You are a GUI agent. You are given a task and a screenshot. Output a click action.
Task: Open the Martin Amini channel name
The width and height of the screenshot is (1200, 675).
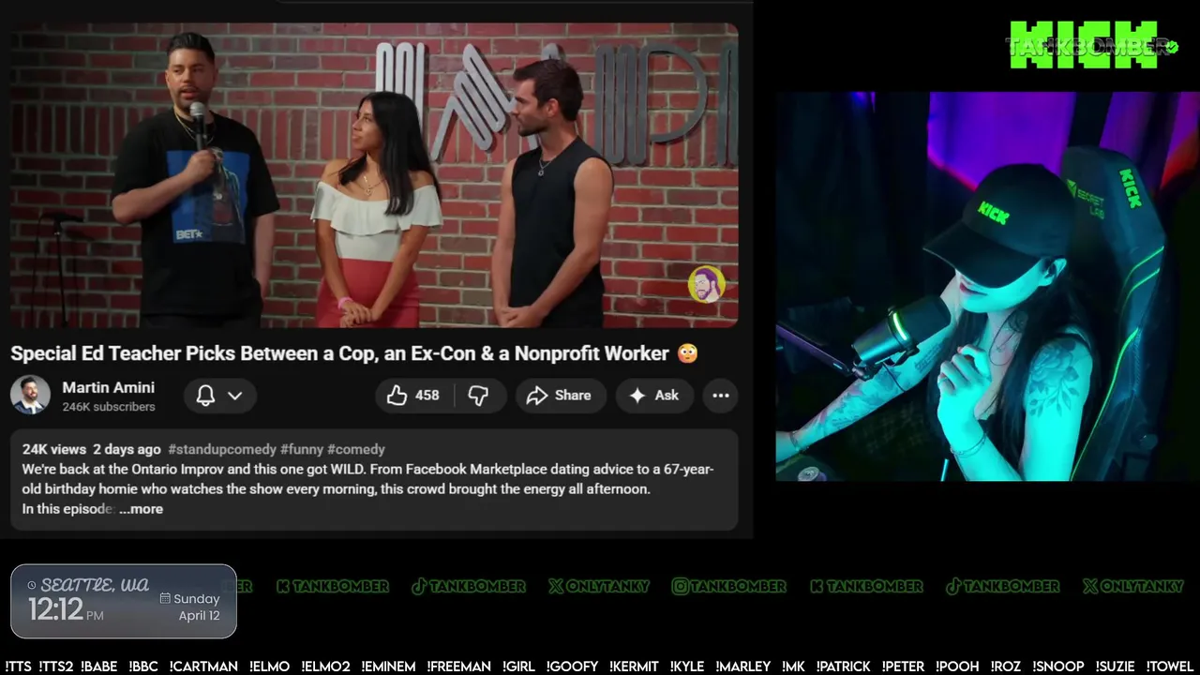(108, 387)
